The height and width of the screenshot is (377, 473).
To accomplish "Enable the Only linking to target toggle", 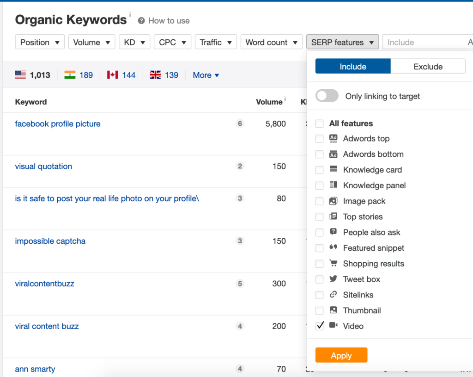I will pyautogui.click(x=327, y=96).
